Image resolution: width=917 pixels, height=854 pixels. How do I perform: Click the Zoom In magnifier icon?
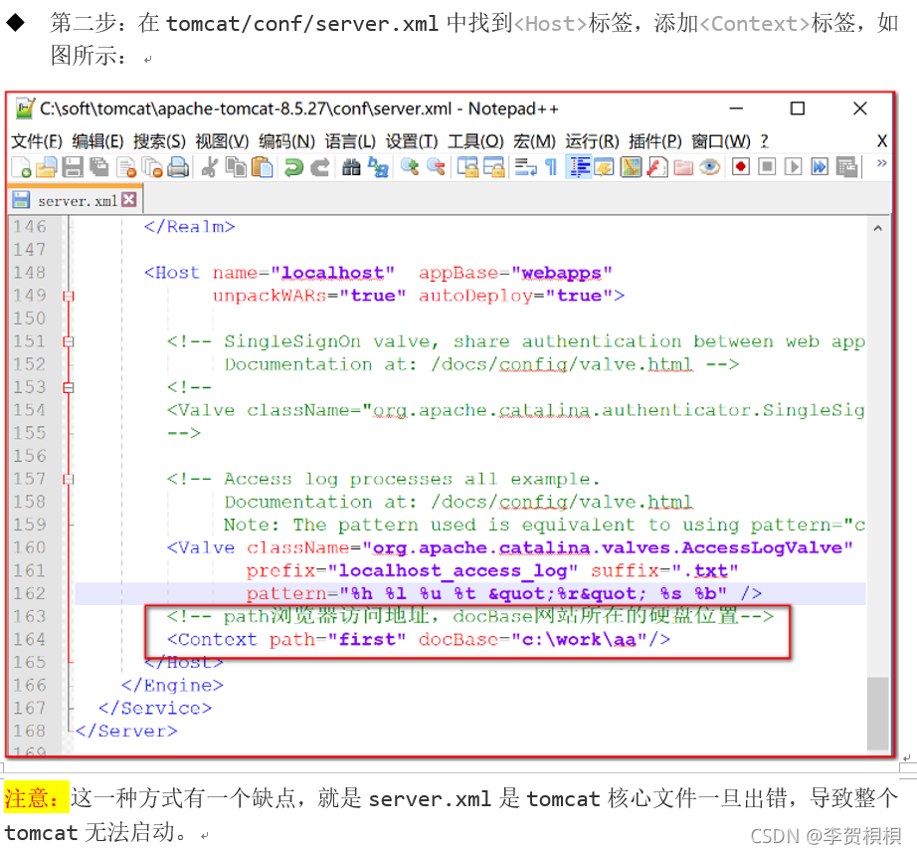point(410,167)
